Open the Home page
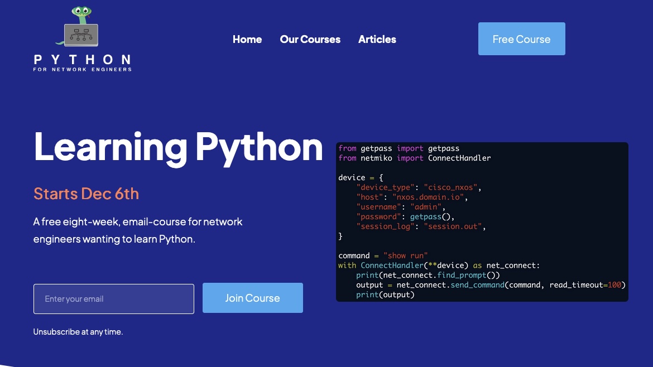This screenshot has height=367, width=653. pyautogui.click(x=247, y=39)
